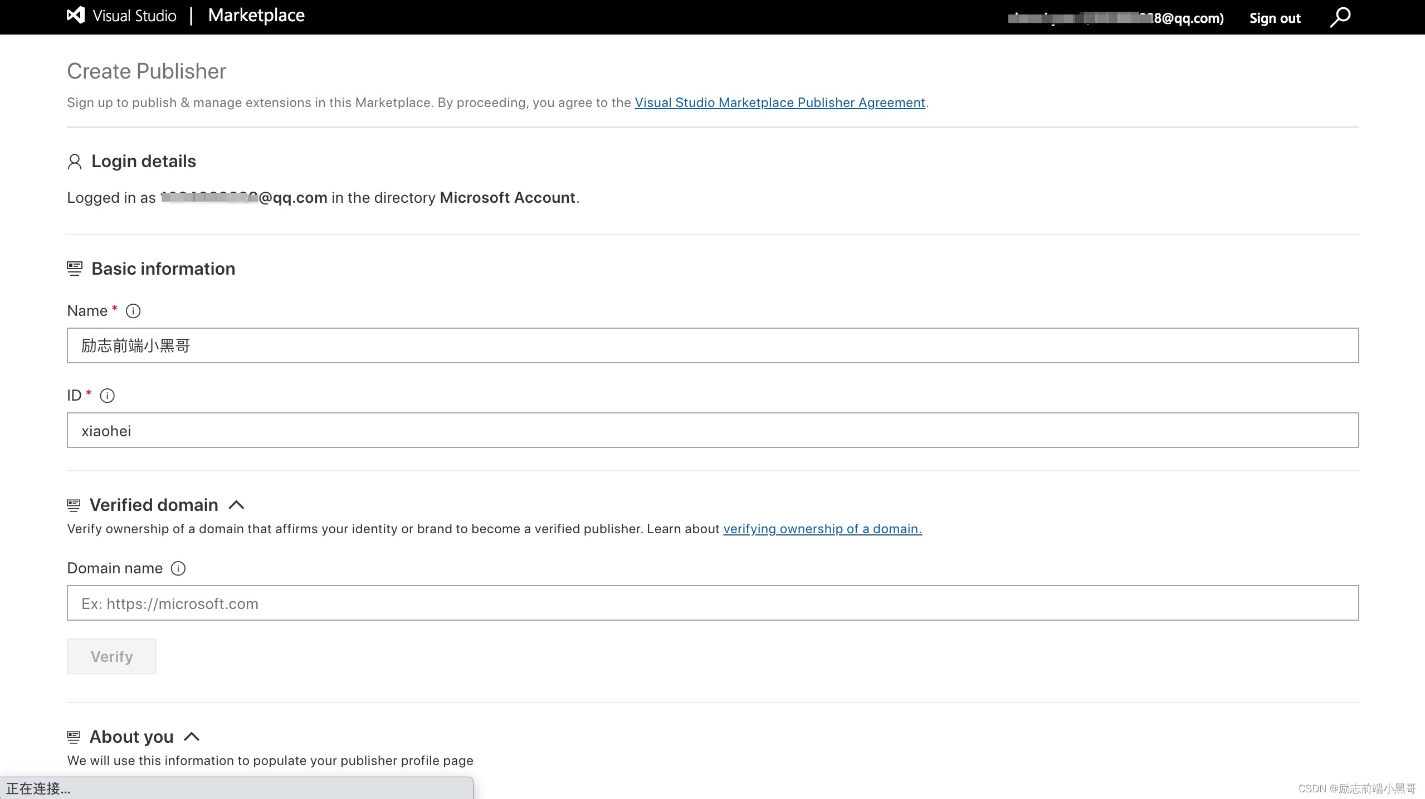
Task: Collapse the Verified domain section chevron
Action: coord(236,505)
